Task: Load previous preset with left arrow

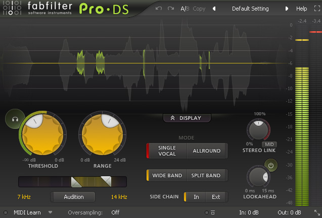Action: tap(214, 9)
